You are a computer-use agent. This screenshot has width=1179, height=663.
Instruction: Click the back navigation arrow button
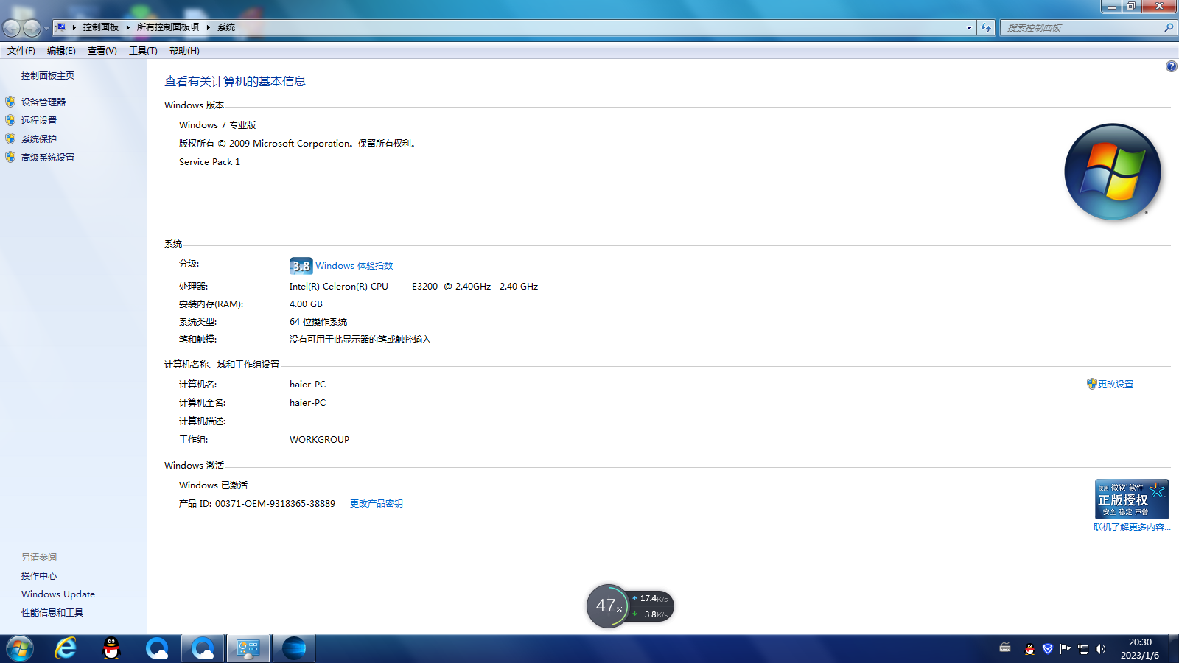(12, 28)
